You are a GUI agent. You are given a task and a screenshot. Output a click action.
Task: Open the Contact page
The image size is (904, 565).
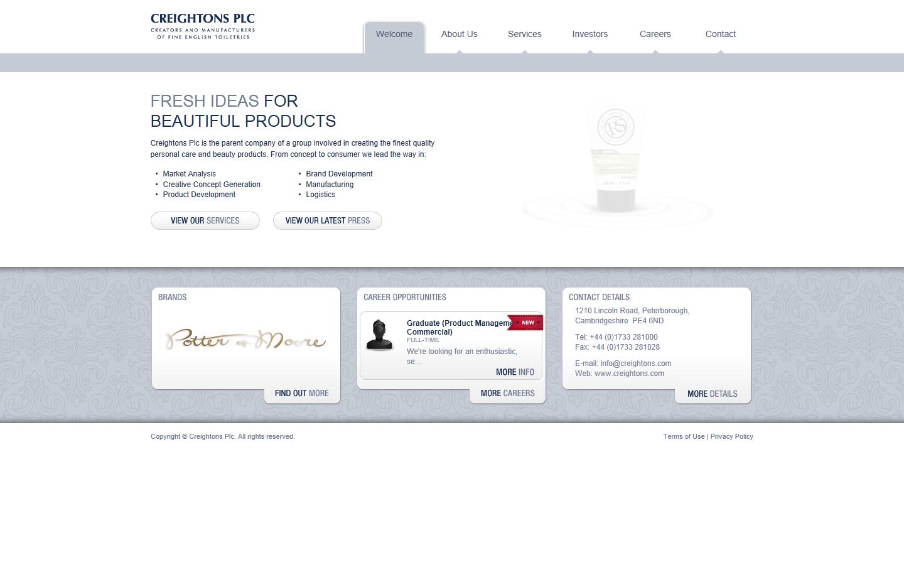[x=720, y=35]
